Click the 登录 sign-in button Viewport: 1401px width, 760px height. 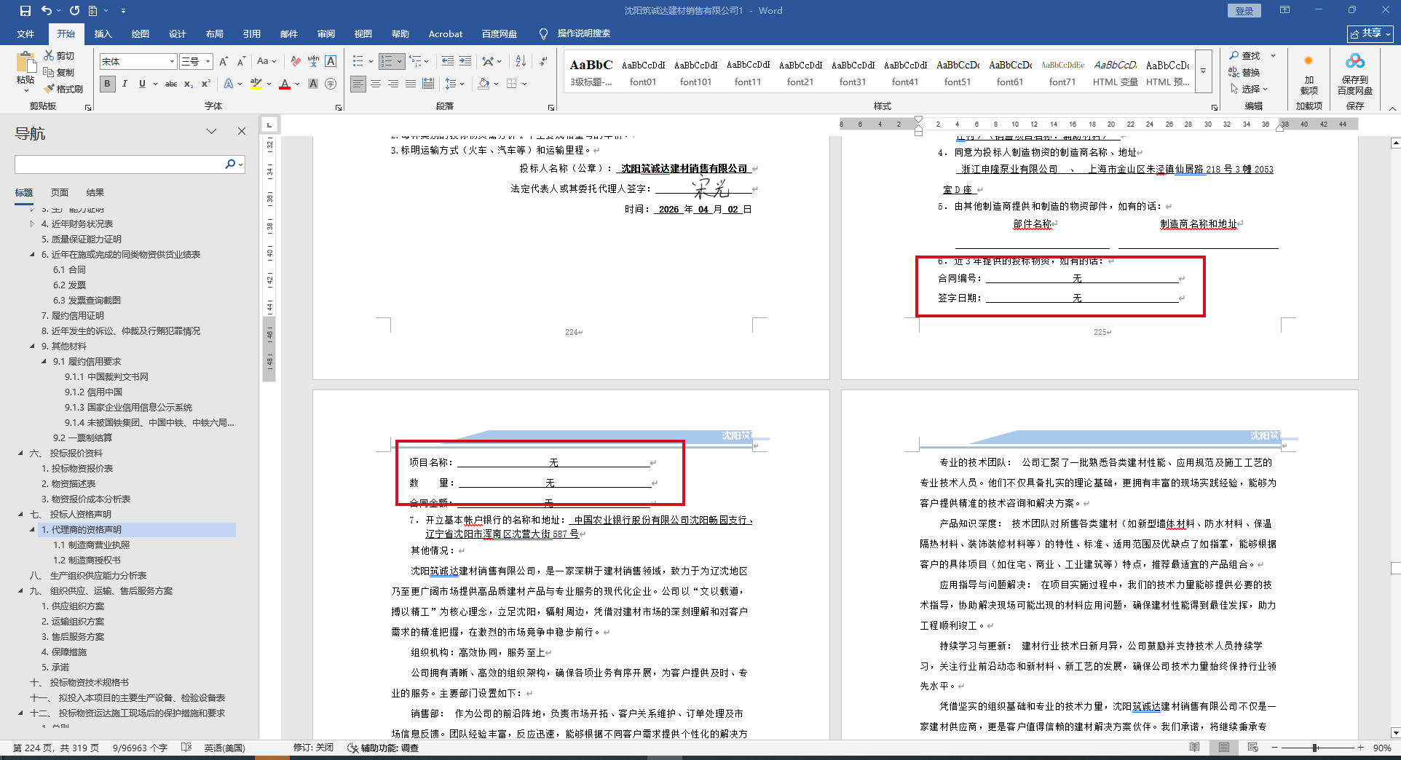[1244, 11]
